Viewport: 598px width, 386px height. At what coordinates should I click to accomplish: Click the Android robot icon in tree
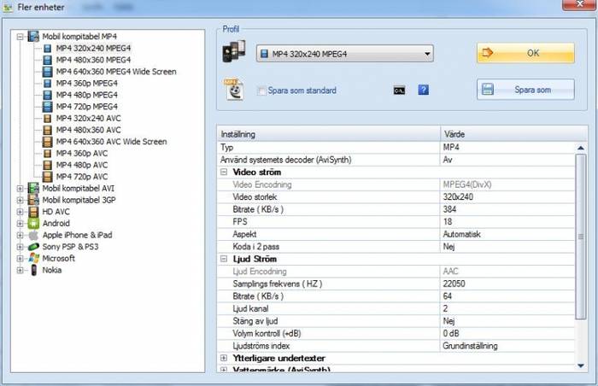pyautogui.click(x=34, y=223)
